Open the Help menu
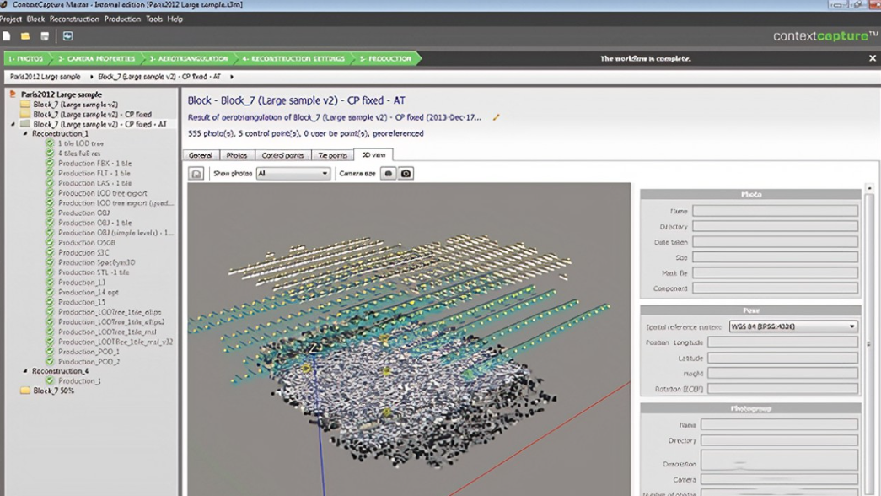Image resolution: width=881 pixels, height=496 pixels. pos(175,19)
